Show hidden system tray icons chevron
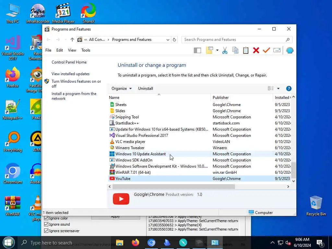The height and width of the screenshot is (249, 332). pos(272,243)
